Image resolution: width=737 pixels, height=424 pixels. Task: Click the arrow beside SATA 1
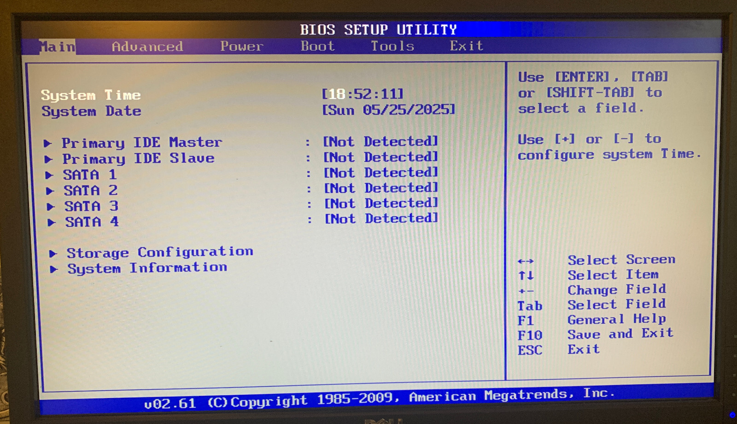(49, 175)
